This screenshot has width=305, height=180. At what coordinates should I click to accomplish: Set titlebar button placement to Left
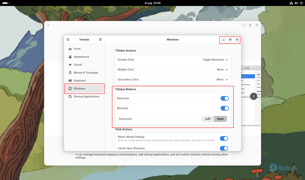(208, 119)
